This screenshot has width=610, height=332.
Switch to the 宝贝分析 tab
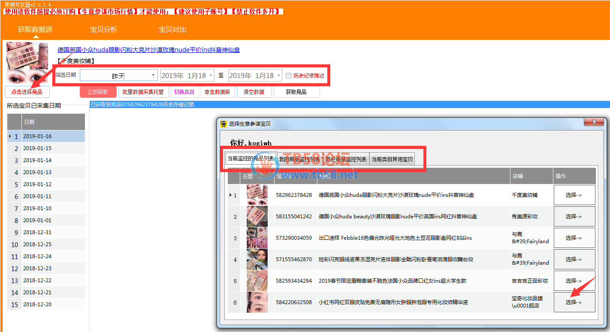pyautogui.click(x=103, y=30)
